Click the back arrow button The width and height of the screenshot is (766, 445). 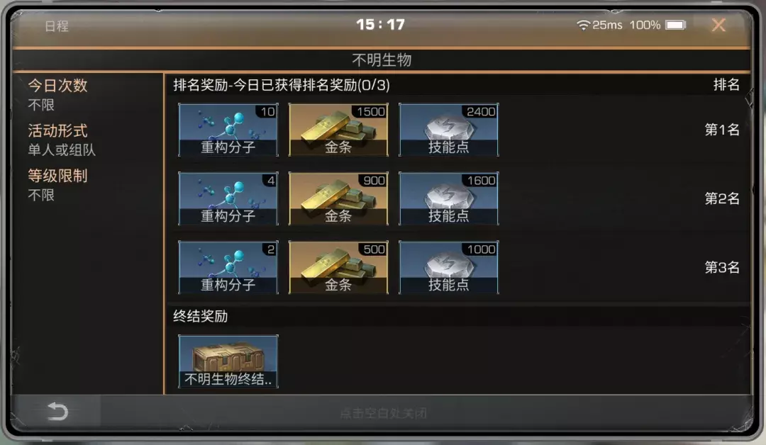coord(57,411)
